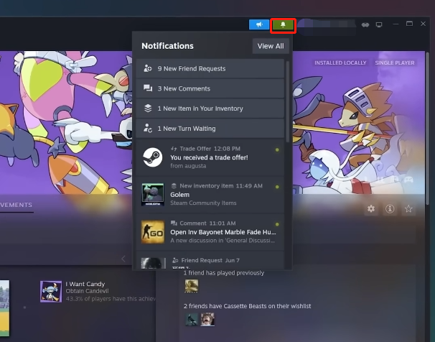Select the ACHIEVEMENTS tab
The image size is (435, 342).
pyautogui.click(x=16, y=205)
